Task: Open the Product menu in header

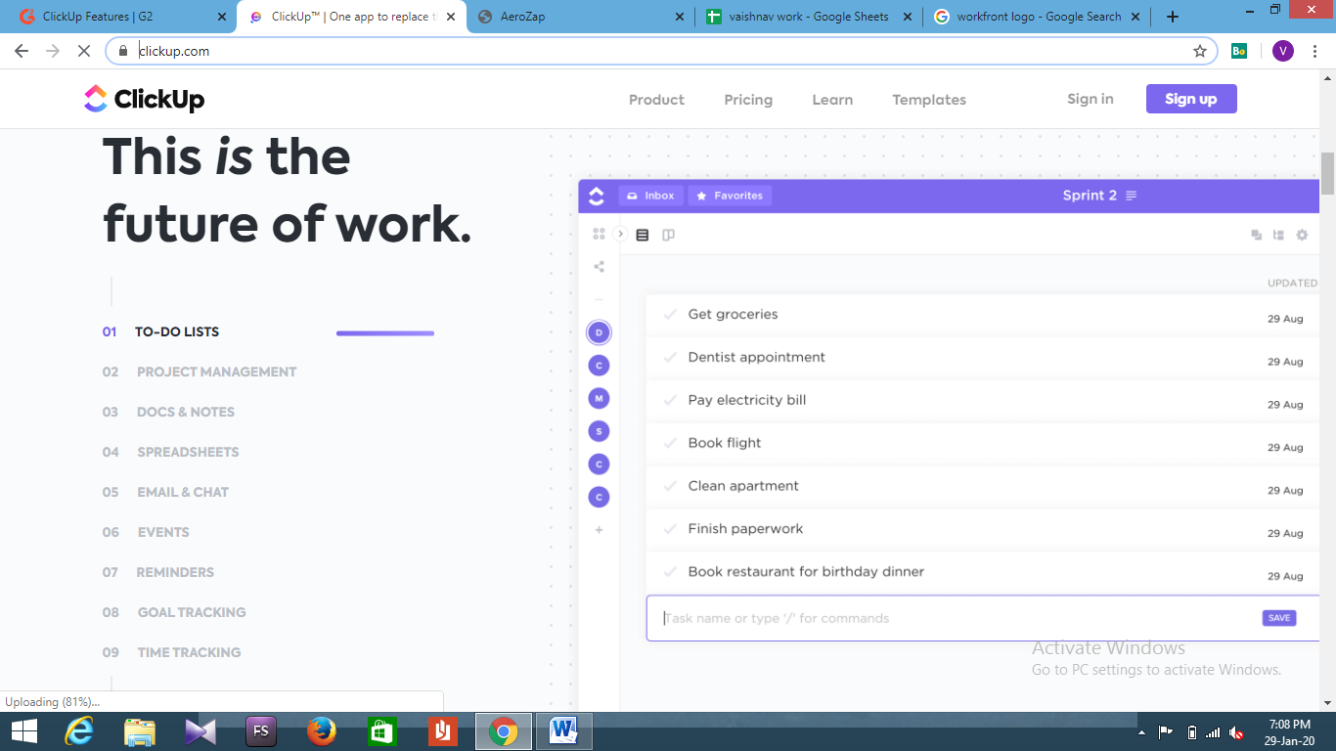Action: point(656,100)
